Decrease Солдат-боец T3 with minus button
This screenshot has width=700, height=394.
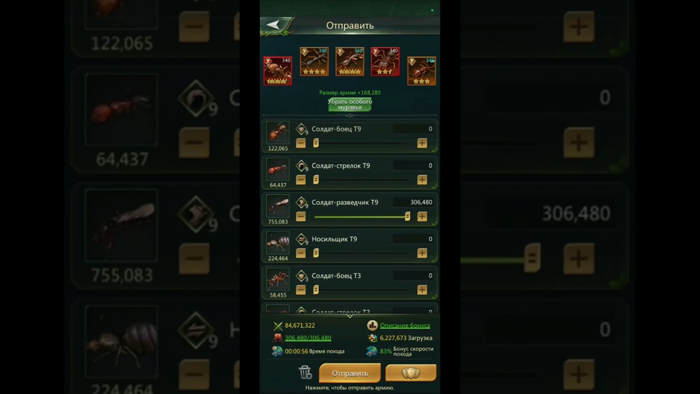(x=301, y=289)
